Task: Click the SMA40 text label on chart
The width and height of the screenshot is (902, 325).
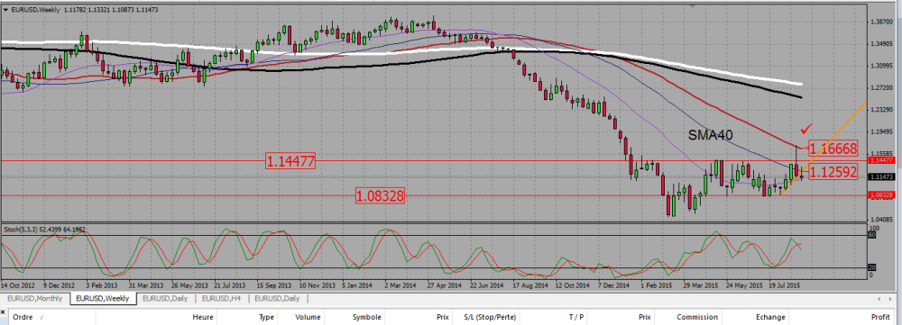Action: pyautogui.click(x=711, y=135)
